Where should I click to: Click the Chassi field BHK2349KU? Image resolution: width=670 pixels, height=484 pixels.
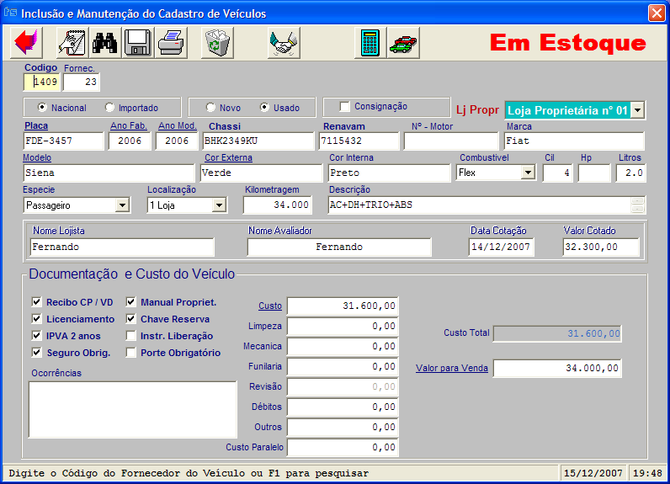(x=258, y=141)
